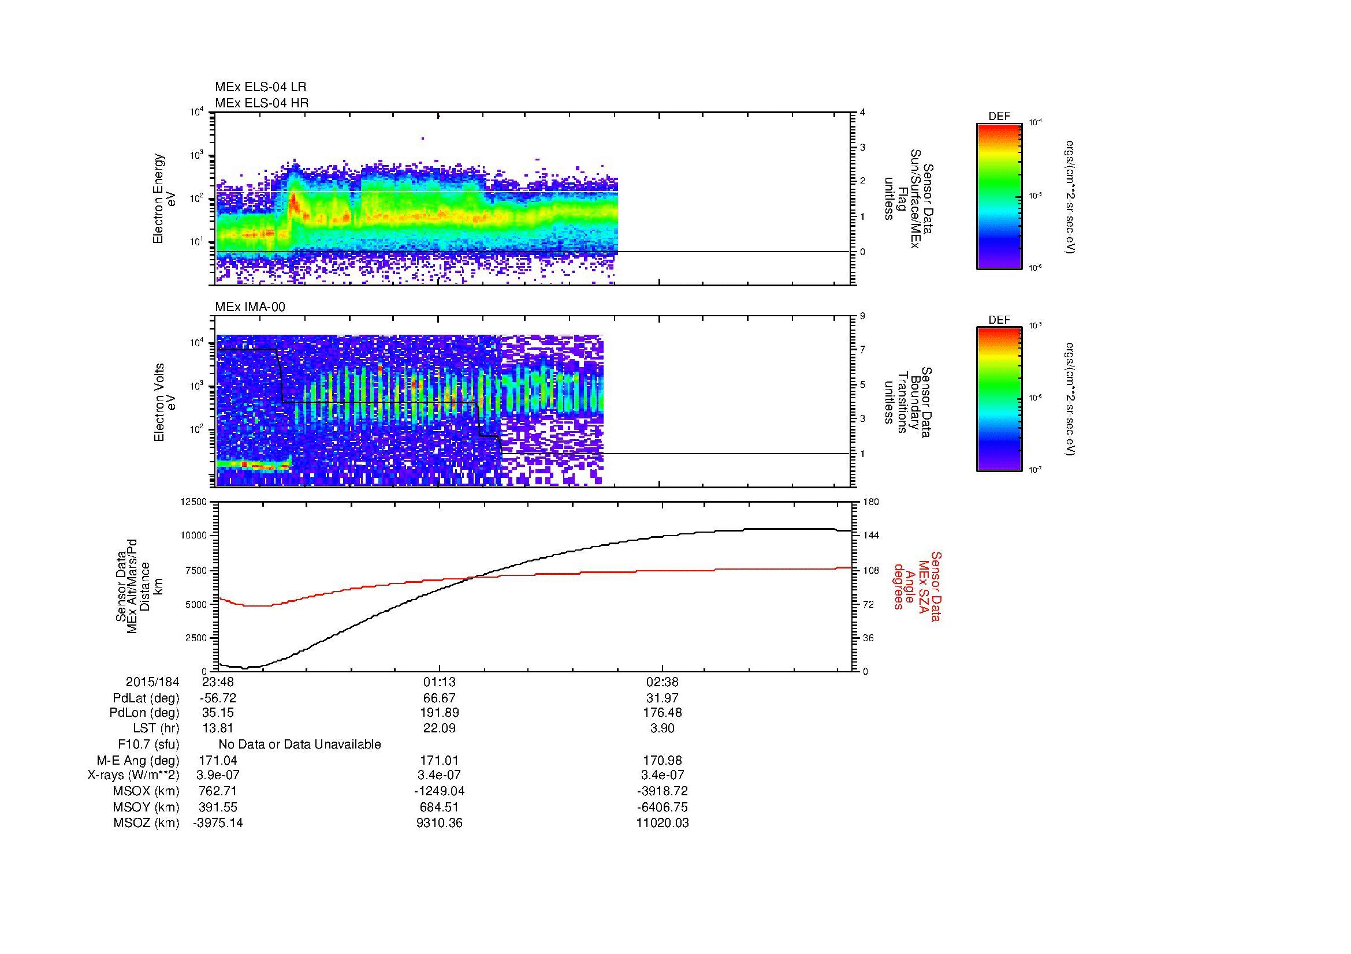Click the M-E Ang value 171.04
1351x954 pixels.
pos(218,760)
